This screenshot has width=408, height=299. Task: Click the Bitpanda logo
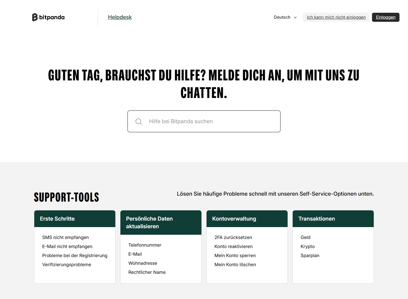48,17
